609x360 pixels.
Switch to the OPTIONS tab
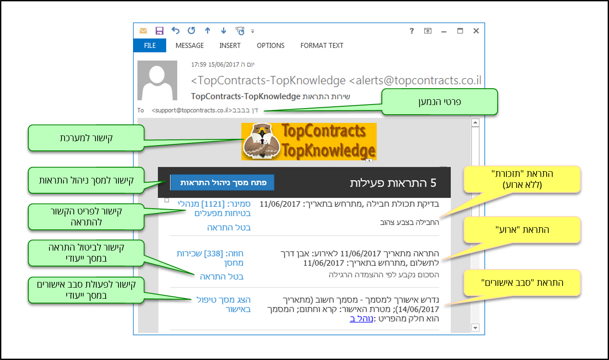tap(270, 45)
